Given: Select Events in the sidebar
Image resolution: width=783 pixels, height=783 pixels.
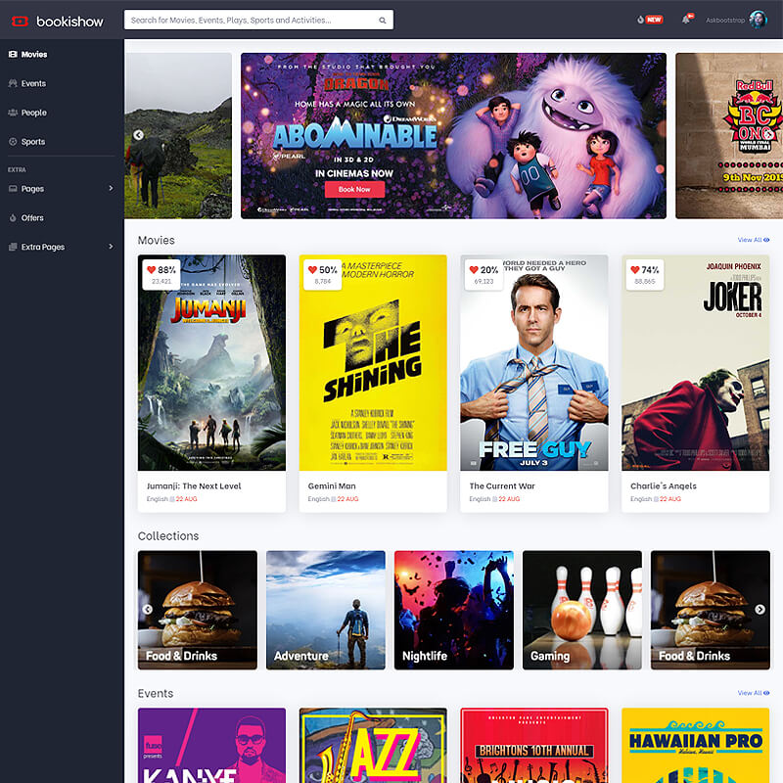Looking at the screenshot, I should (x=33, y=84).
